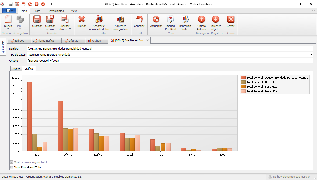Viewport: 317px width, 180px height.
Task: Go to Siguiente objeto
Action: [215, 19]
